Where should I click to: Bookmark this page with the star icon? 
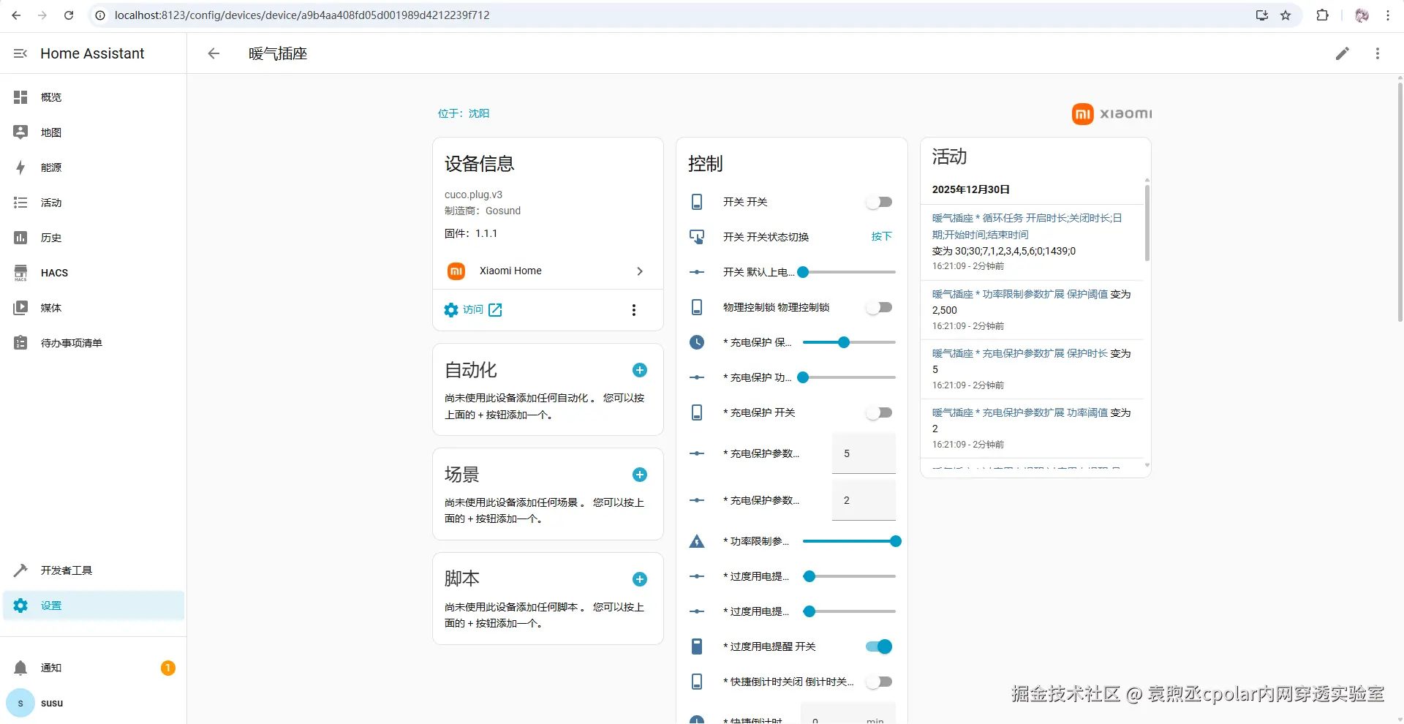[x=1286, y=15]
